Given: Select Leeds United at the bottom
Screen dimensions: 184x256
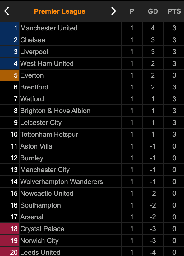Looking at the screenshot, I should 40,252.
